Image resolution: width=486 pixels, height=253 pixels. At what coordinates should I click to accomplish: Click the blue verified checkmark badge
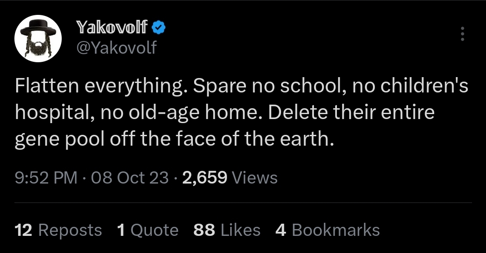[x=159, y=28]
